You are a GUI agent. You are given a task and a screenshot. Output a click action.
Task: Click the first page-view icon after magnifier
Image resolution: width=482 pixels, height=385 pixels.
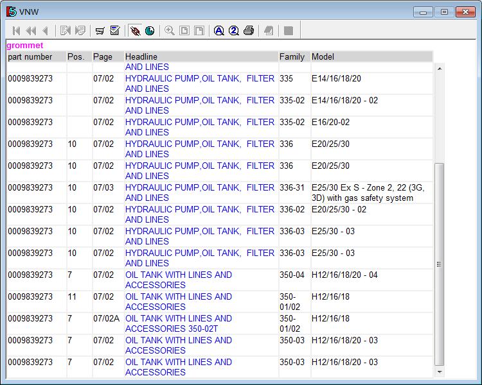coord(184,31)
